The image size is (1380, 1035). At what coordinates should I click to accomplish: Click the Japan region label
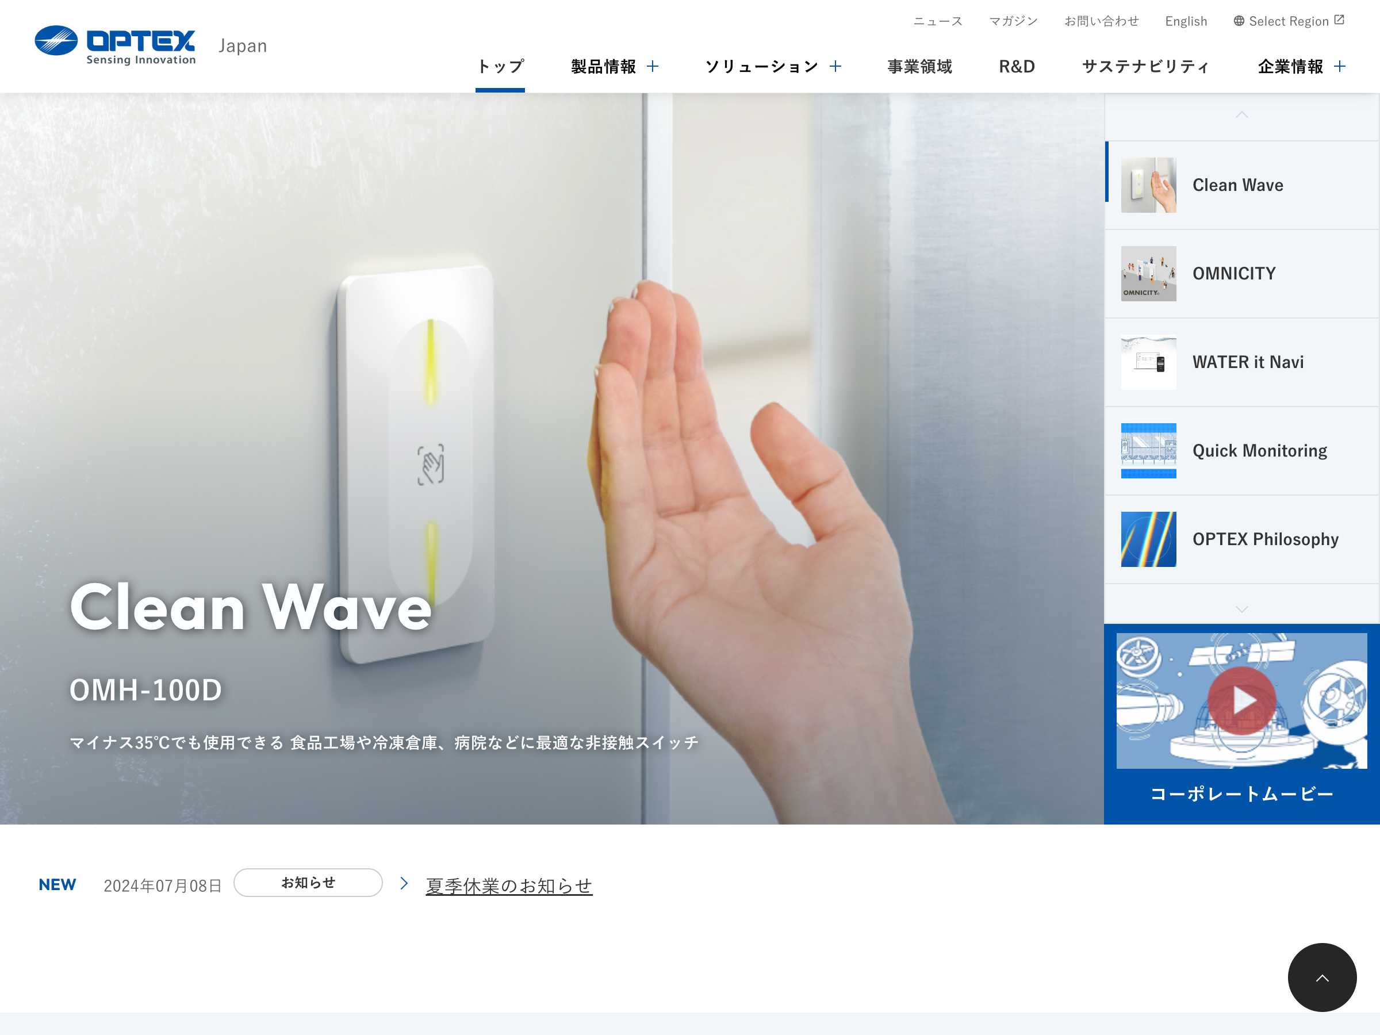pos(243,45)
